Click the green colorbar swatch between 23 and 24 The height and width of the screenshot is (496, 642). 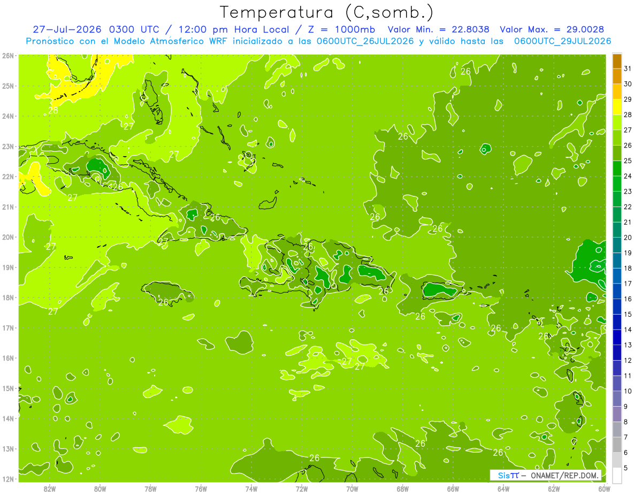617,184
